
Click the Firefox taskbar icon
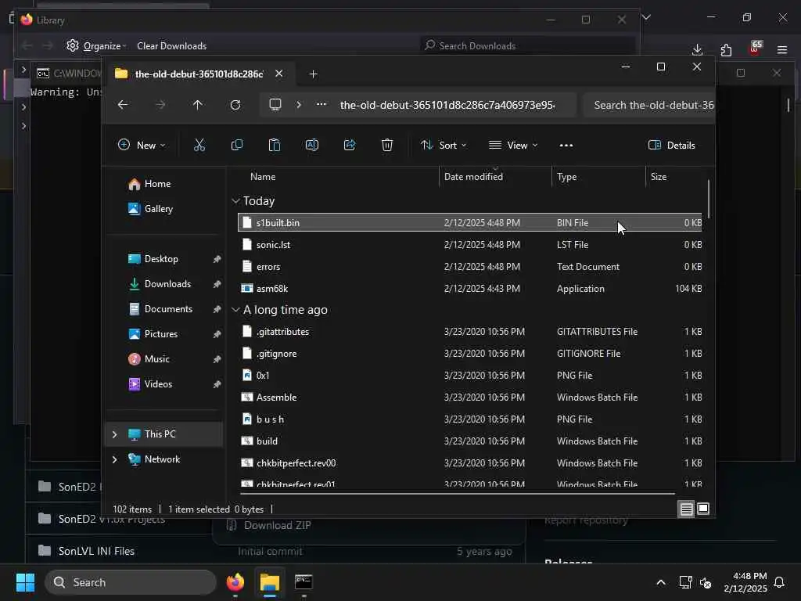(235, 582)
